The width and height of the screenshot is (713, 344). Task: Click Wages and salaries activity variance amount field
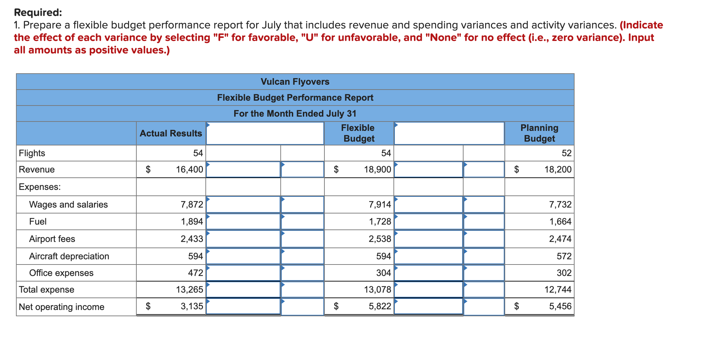click(429, 204)
